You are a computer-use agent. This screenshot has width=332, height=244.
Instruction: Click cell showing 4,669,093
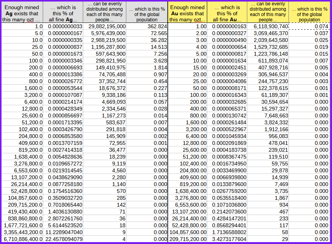click(x=105, y=102)
